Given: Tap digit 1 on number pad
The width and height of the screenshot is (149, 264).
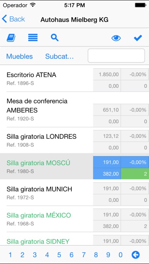Looking at the screenshot, I should pyautogui.click(x=10, y=255).
